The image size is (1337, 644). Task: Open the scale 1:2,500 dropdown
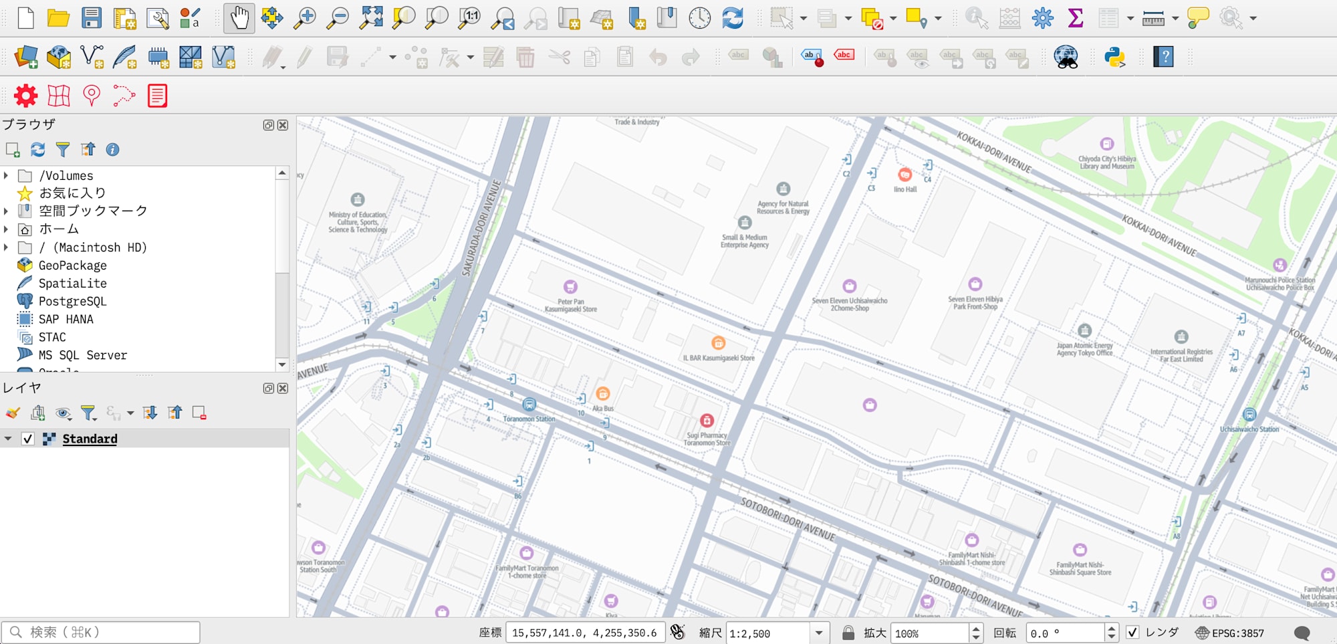[x=819, y=633]
